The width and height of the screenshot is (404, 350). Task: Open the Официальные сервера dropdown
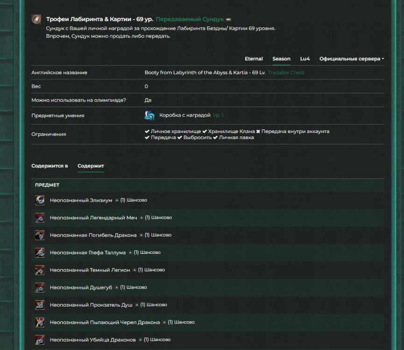tap(350, 58)
